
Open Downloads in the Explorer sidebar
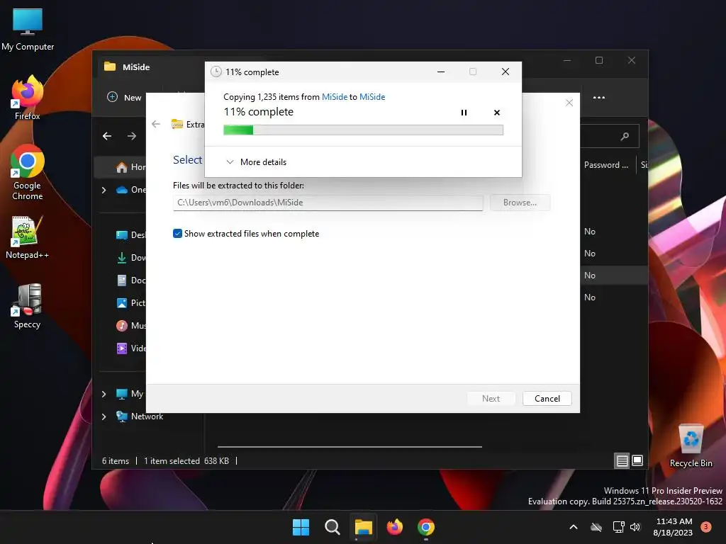pyautogui.click(x=131, y=258)
